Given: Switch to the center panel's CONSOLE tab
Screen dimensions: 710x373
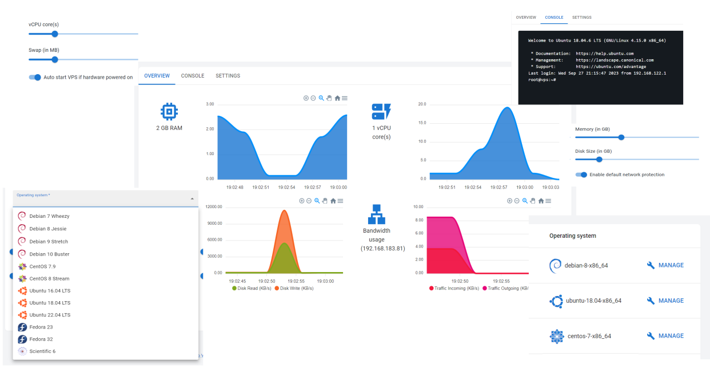Looking at the screenshot, I should [x=193, y=76].
